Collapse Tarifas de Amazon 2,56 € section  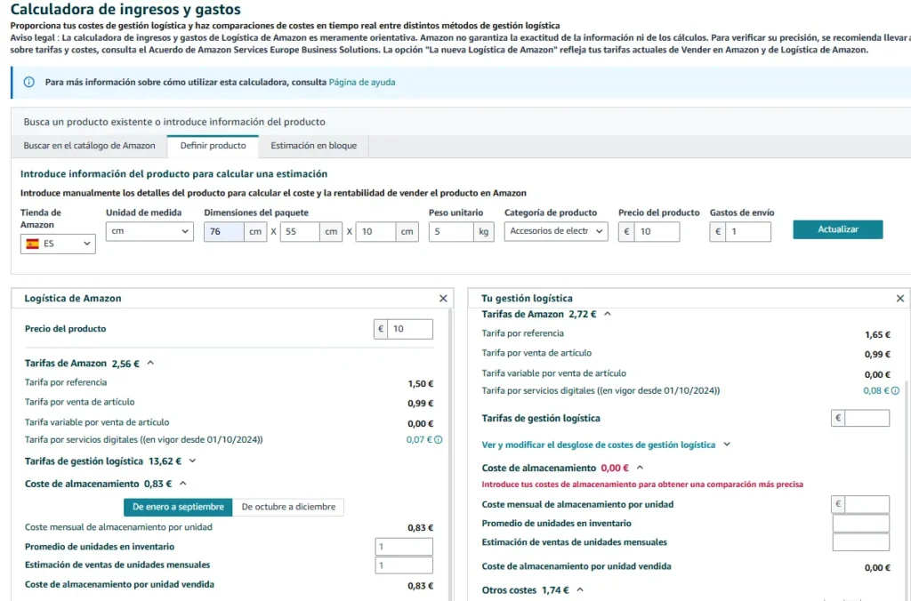click(x=150, y=364)
